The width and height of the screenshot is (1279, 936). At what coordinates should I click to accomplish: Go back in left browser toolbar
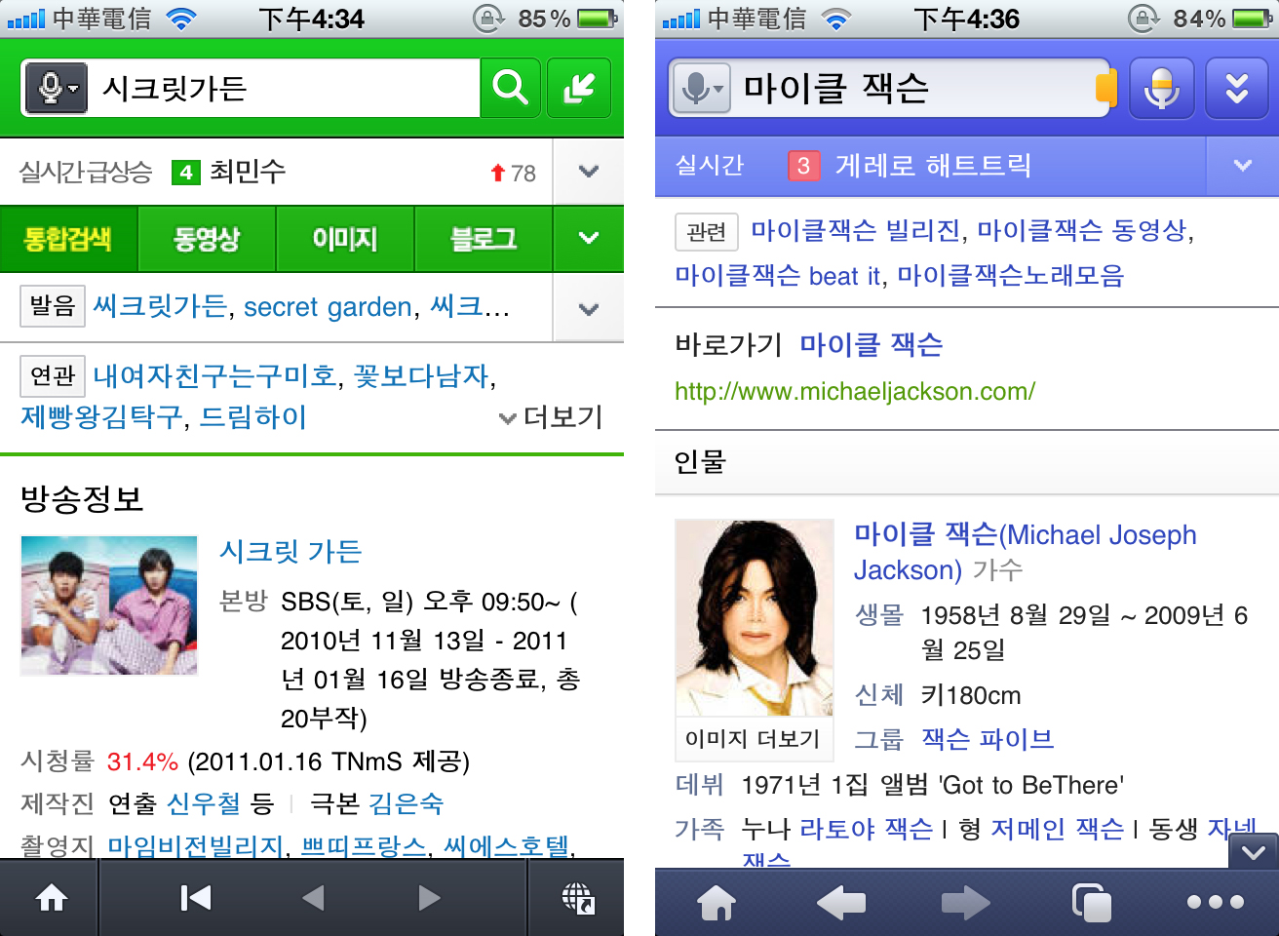tap(313, 898)
